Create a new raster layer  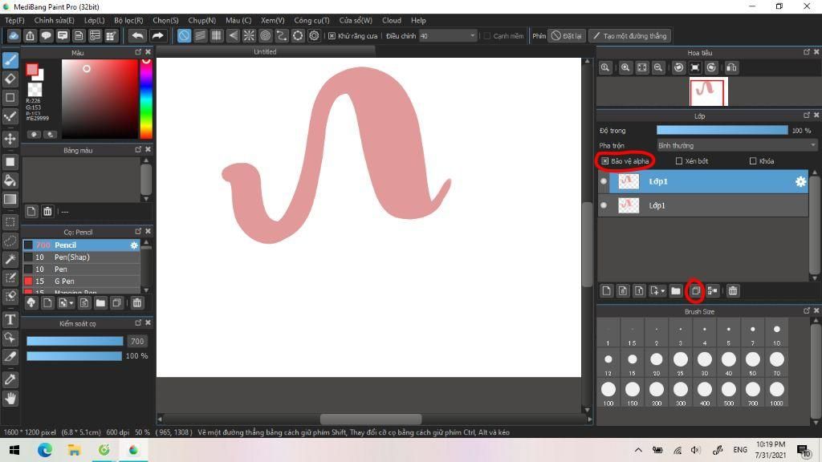tap(607, 290)
